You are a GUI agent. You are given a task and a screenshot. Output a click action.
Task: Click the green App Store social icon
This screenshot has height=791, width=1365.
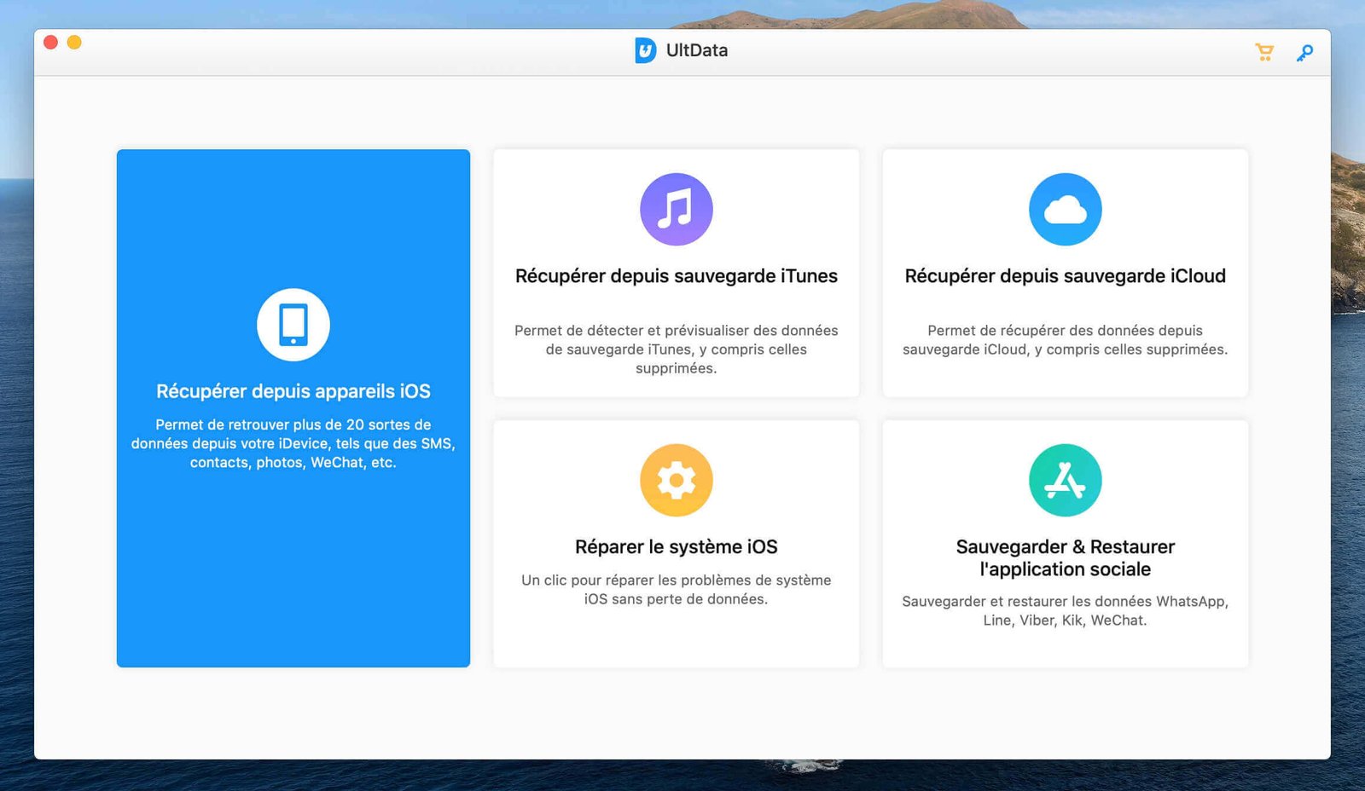point(1066,480)
